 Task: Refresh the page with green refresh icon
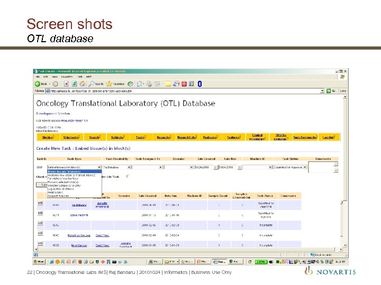tap(75, 84)
